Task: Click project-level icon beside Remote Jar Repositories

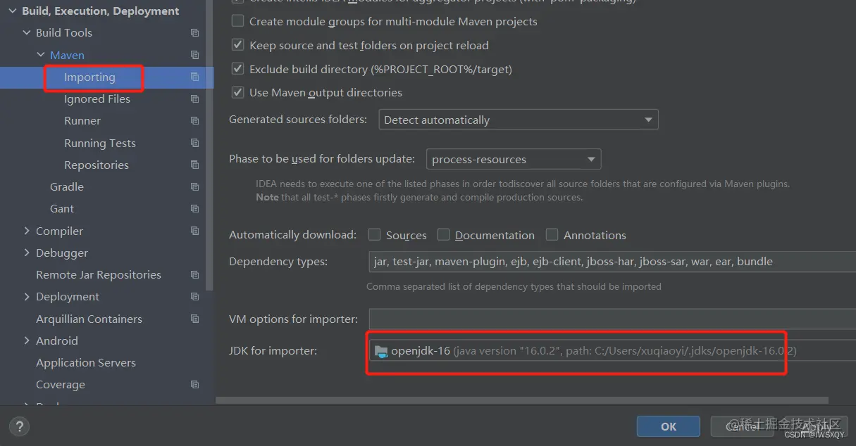Action: click(x=195, y=274)
